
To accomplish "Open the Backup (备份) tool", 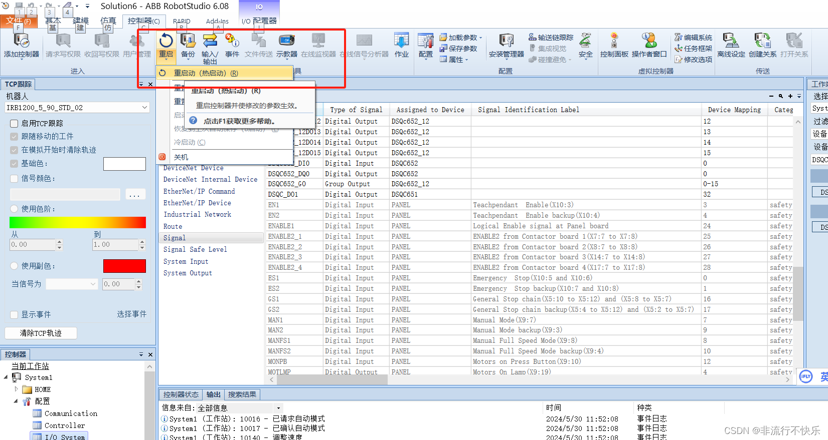I will pos(188,46).
